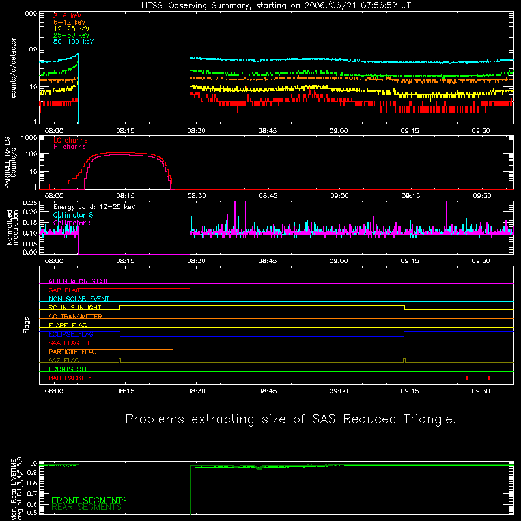Click the dim olive flag label above 'FRONTS_OFF'

click(64, 360)
